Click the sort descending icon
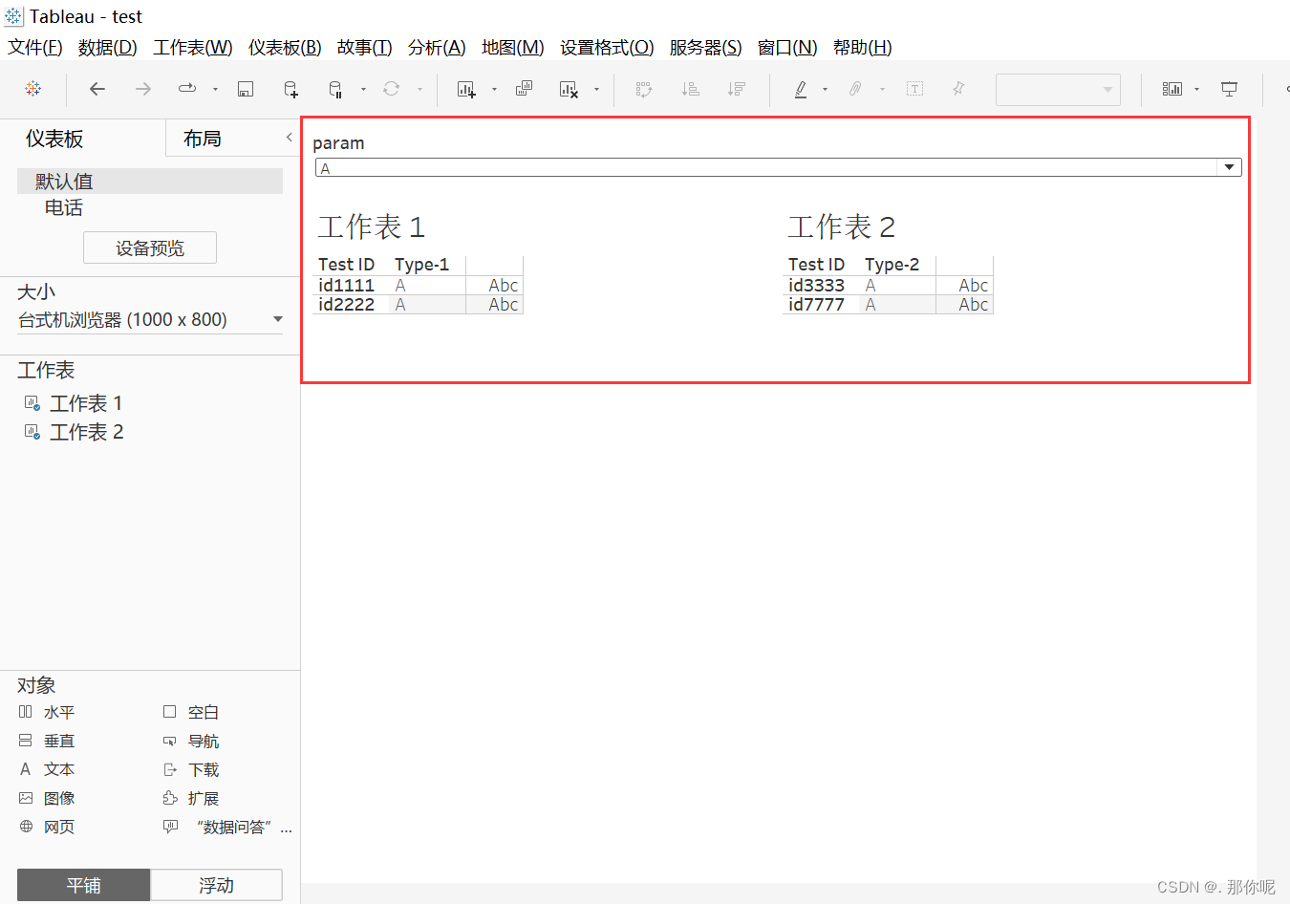The height and width of the screenshot is (904, 1290). pos(736,89)
